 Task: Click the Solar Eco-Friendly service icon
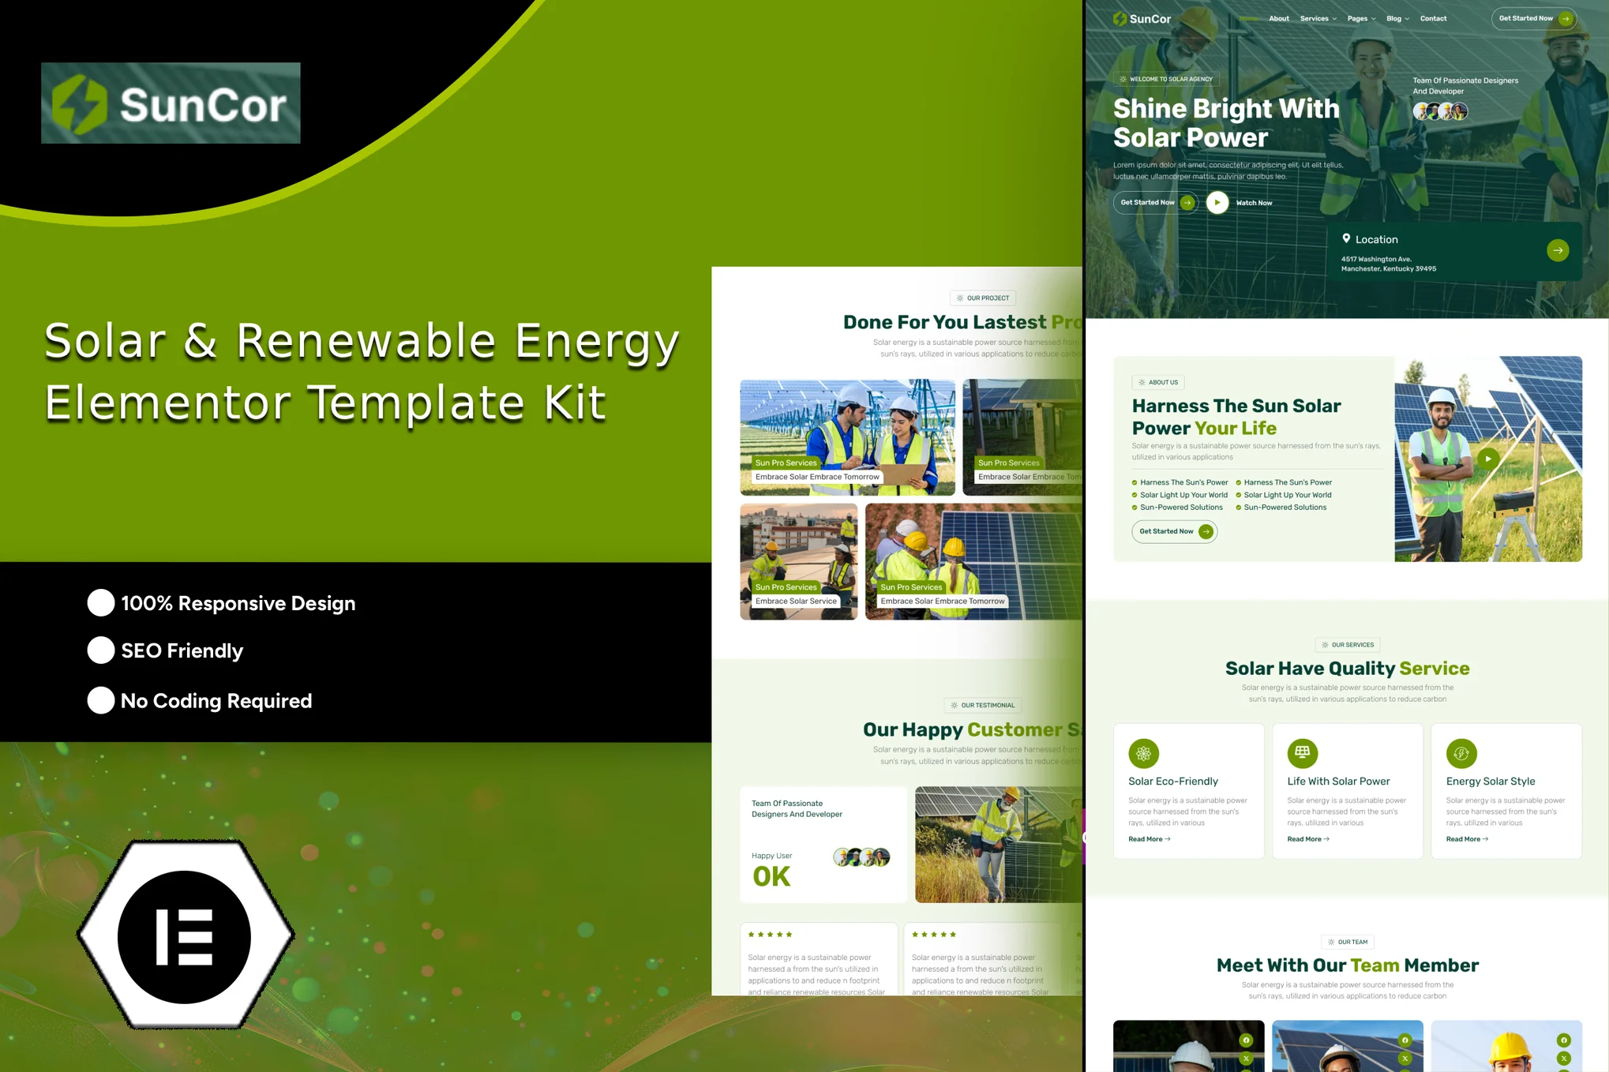click(1143, 753)
